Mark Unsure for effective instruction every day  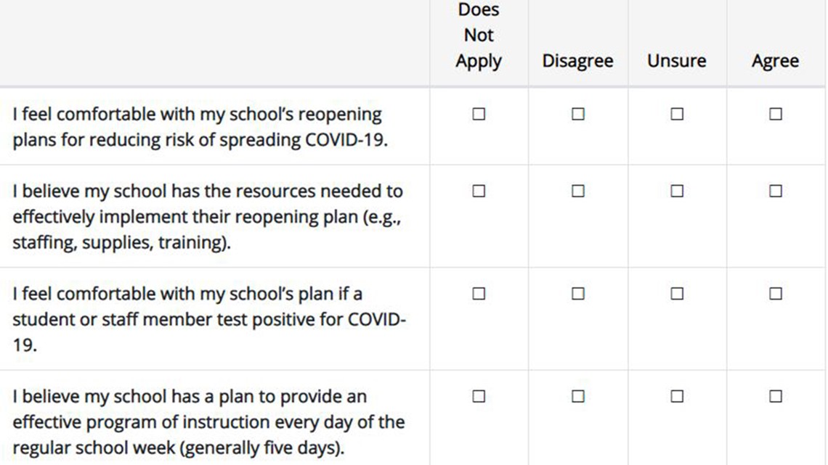click(x=676, y=396)
